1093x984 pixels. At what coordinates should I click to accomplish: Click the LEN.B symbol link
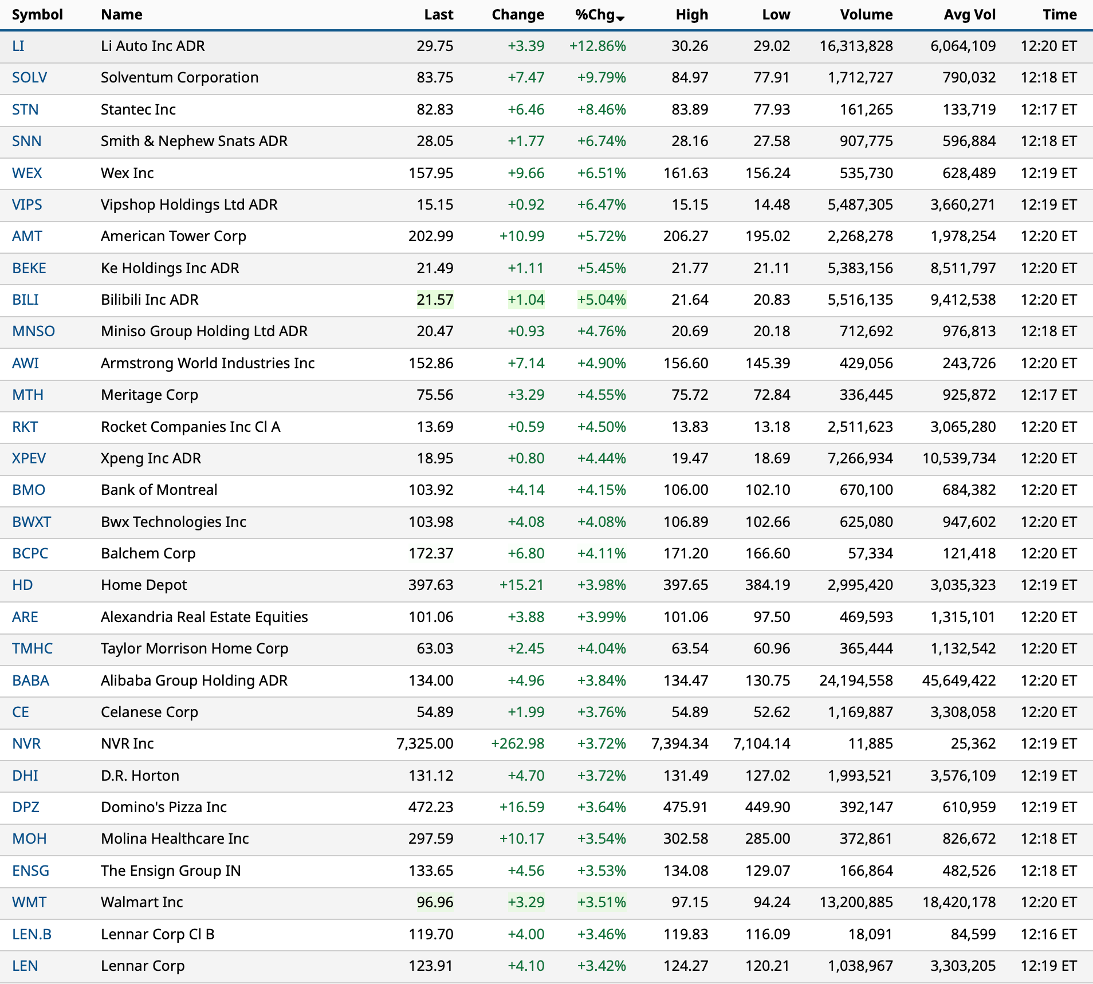pyautogui.click(x=32, y=934)
